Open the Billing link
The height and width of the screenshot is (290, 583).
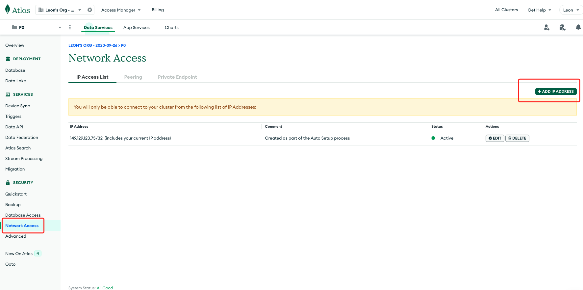158,10
